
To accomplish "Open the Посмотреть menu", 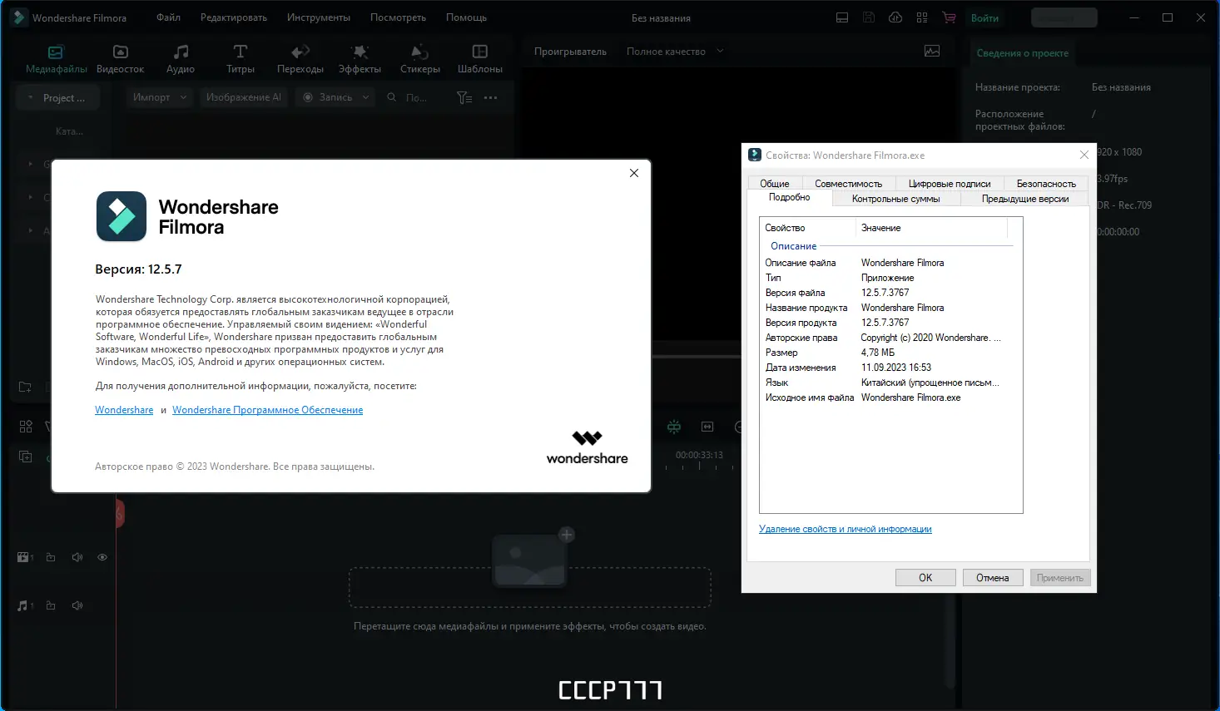I will [398, 17].
